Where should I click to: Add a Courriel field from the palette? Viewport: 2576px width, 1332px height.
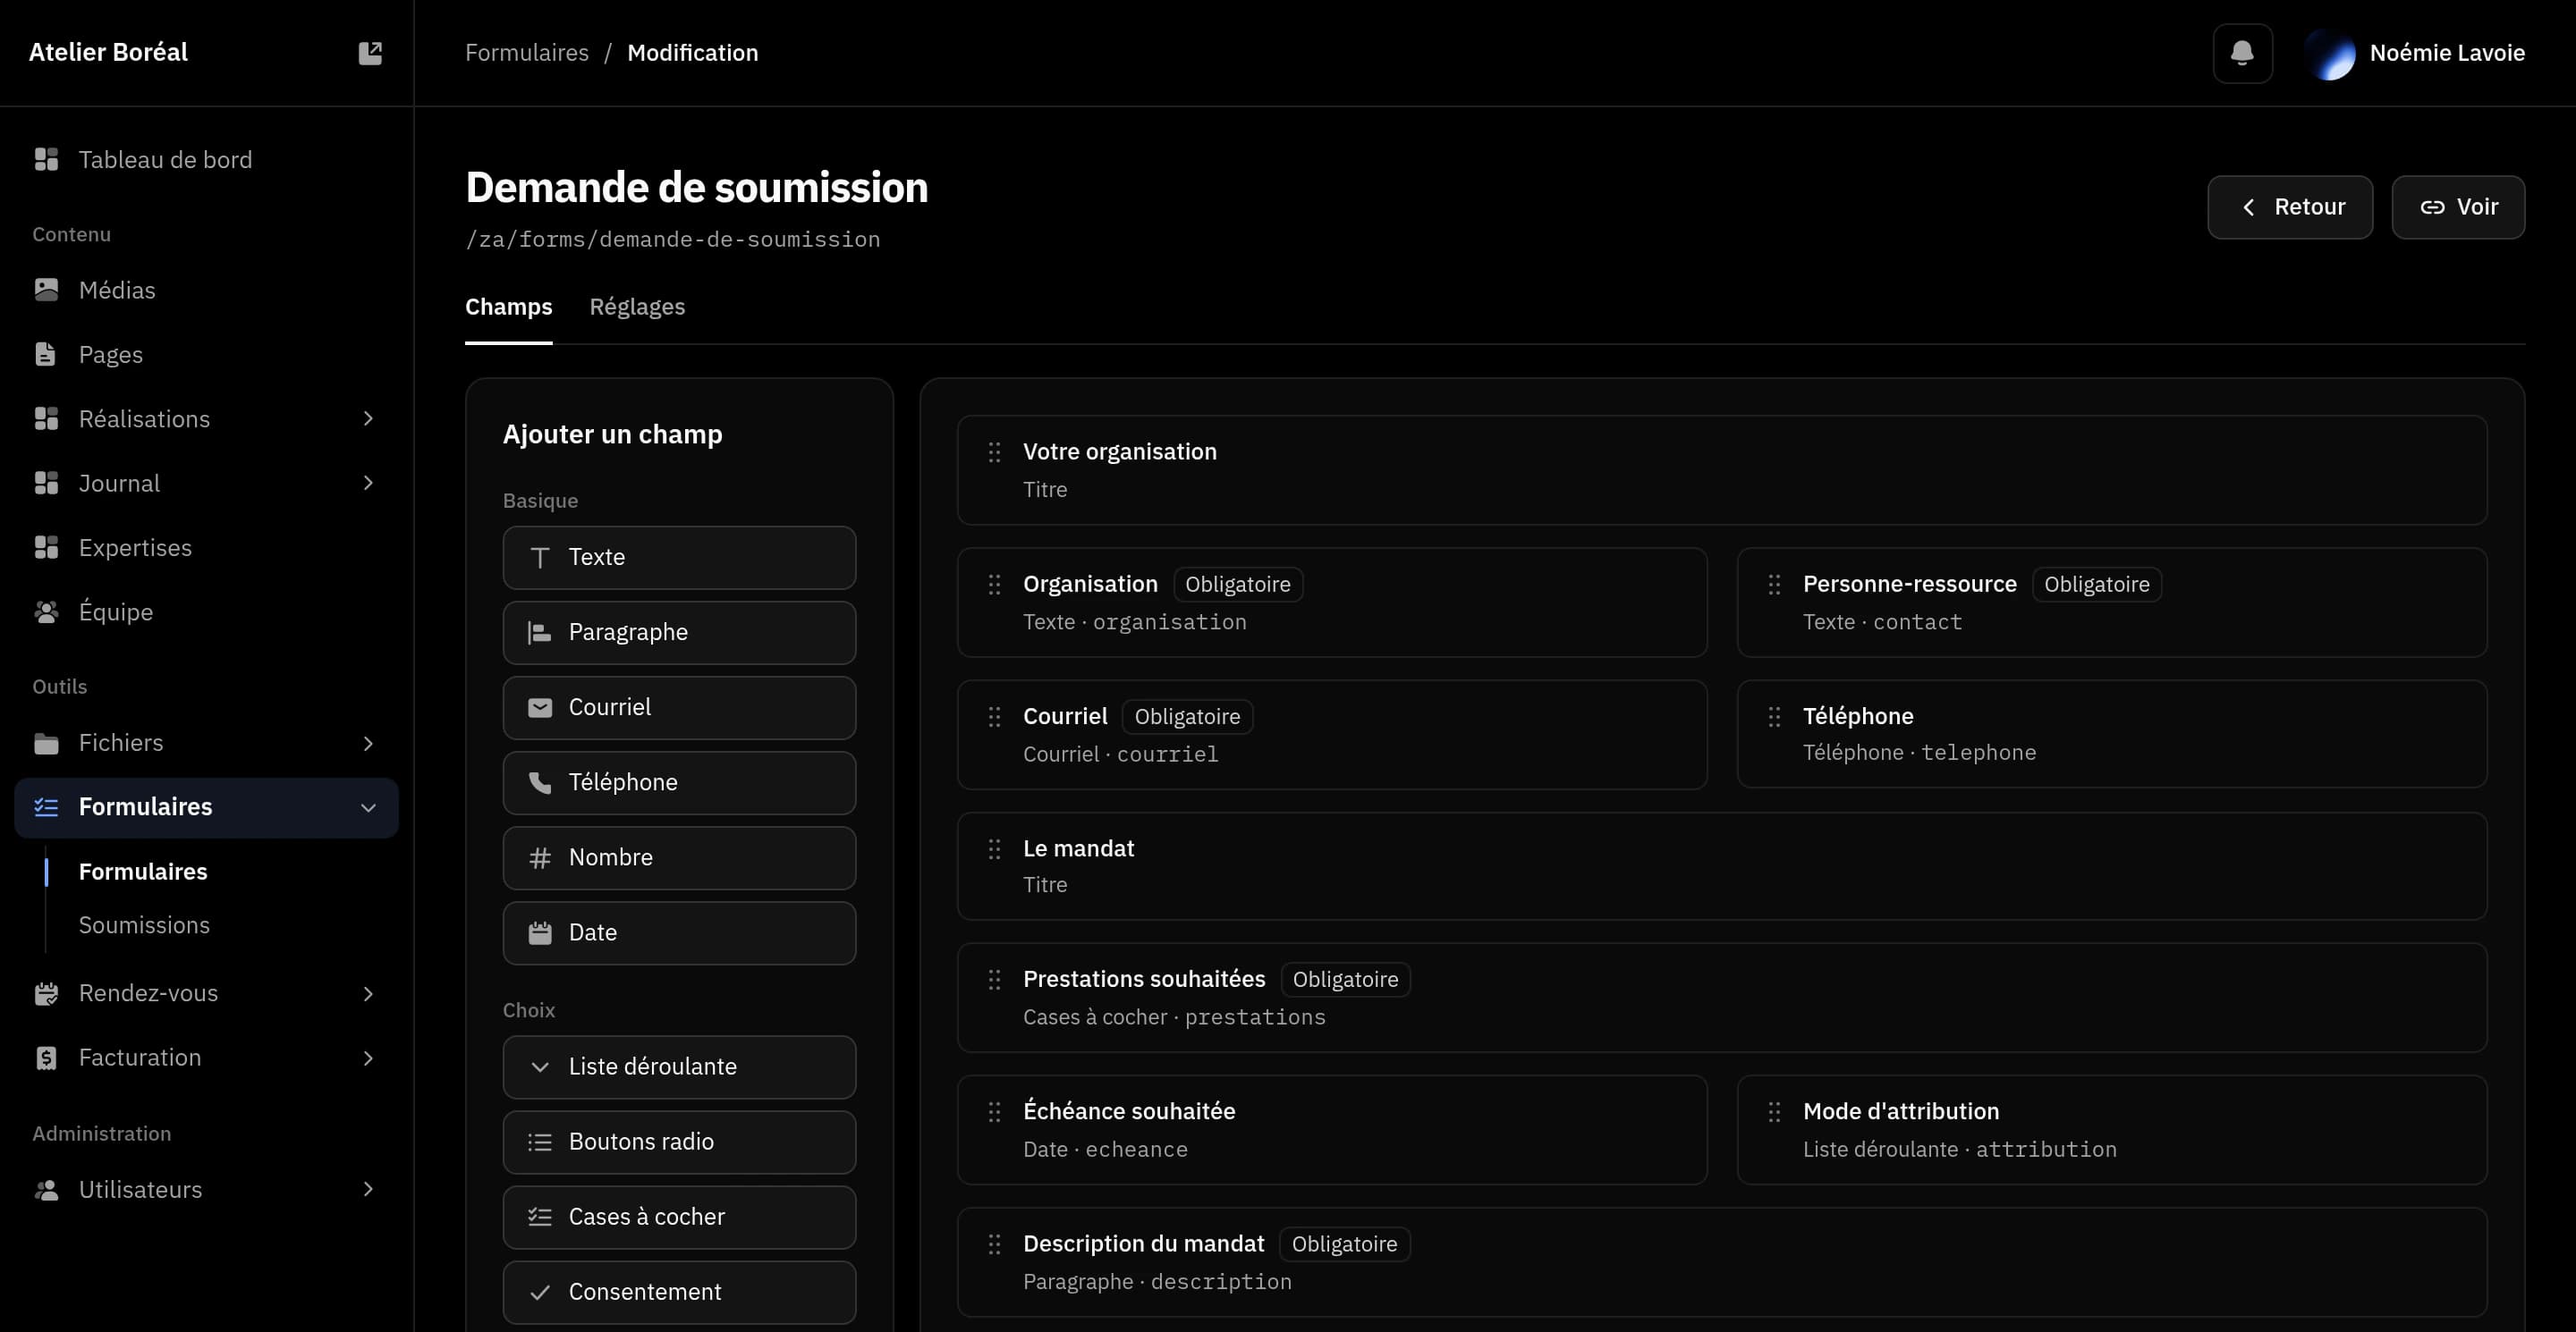click(679, 707)
